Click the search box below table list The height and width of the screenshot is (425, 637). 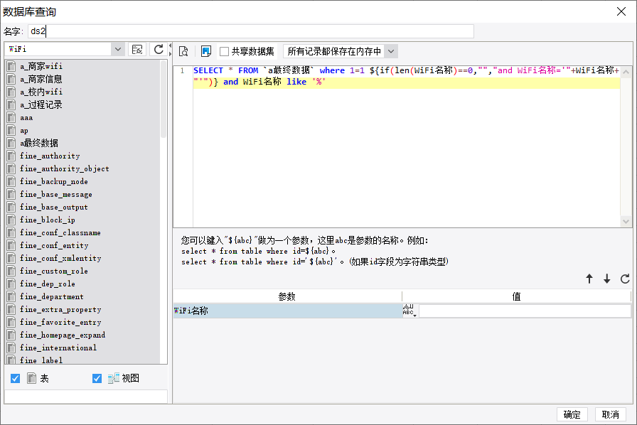pos(86,397)
